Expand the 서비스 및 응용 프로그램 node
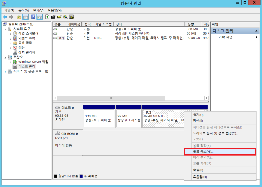 coord(5,72)
